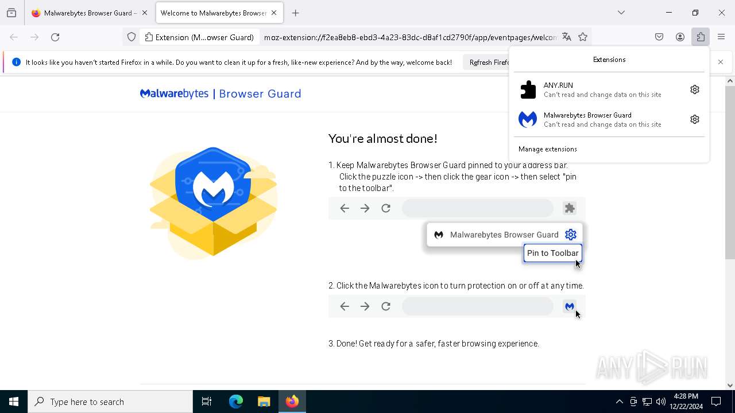This screenshot has height=413, width=735.
Task: Click the info icon in the notification bar
Action: (16, 62)
